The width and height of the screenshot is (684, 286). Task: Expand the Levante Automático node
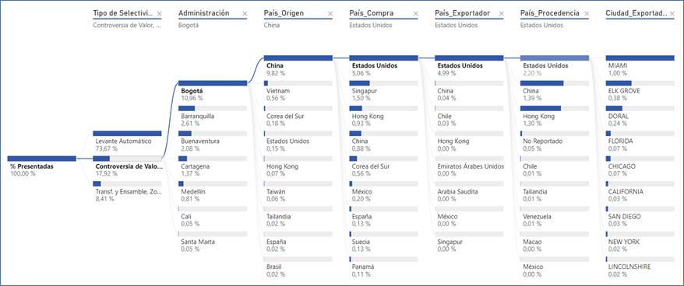pos(128,140)
